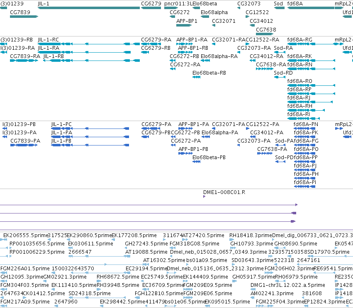Open the CG7638 gene label
Image resolution: width=353 pixels, height=308 pixels.
266,29
